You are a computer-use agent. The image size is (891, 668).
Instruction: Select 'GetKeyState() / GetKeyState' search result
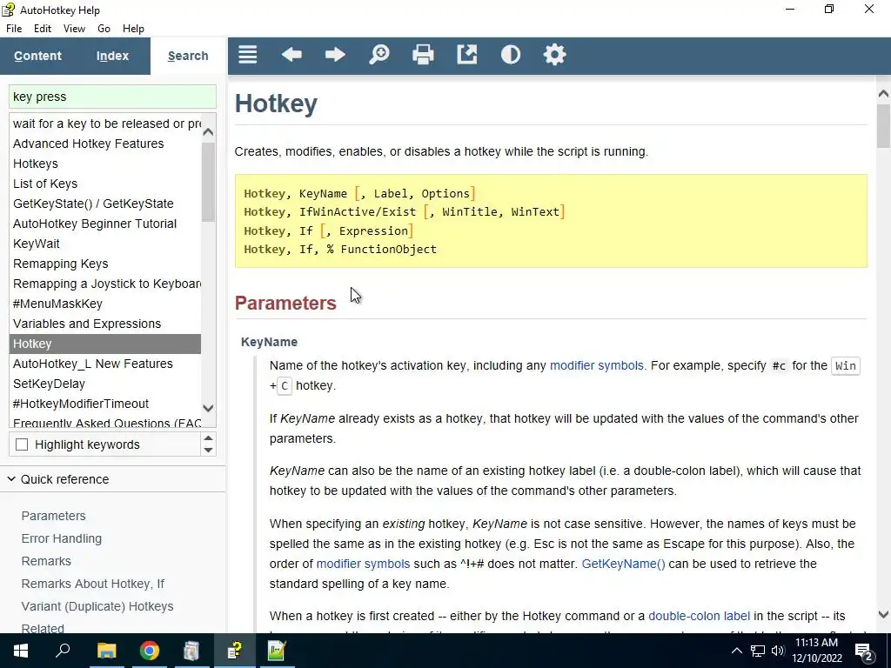[x=105, y=204]
